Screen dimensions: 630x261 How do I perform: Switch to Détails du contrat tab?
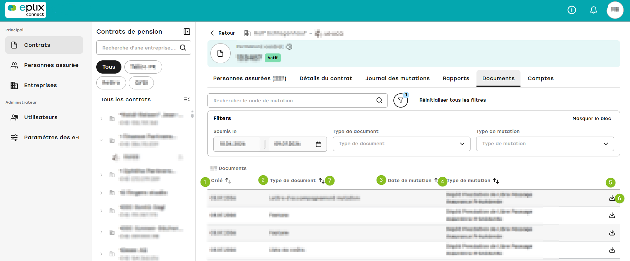(x=326, y=79)
